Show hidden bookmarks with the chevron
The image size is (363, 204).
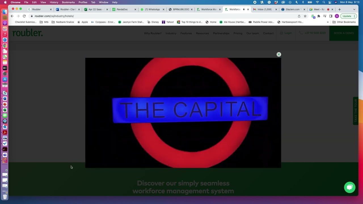pyautogui.click(x=328, y=22)
